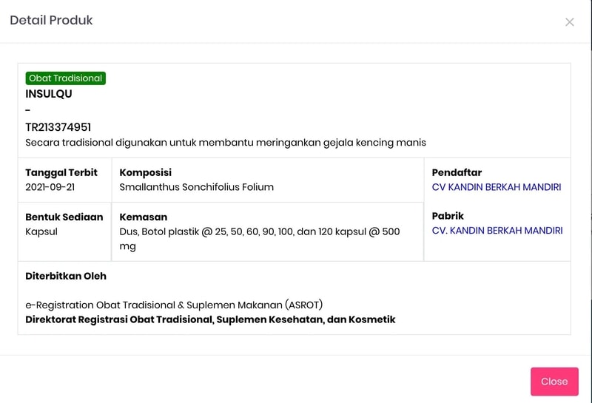Click the Kemasan heading
The width and height of the screenshot is (592, 403).
pos(144,217)
